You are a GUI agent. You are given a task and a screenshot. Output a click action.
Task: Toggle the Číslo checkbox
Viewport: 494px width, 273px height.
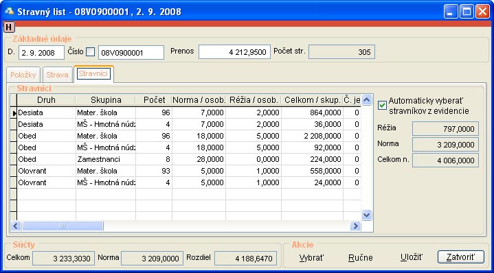pos(91,52)
